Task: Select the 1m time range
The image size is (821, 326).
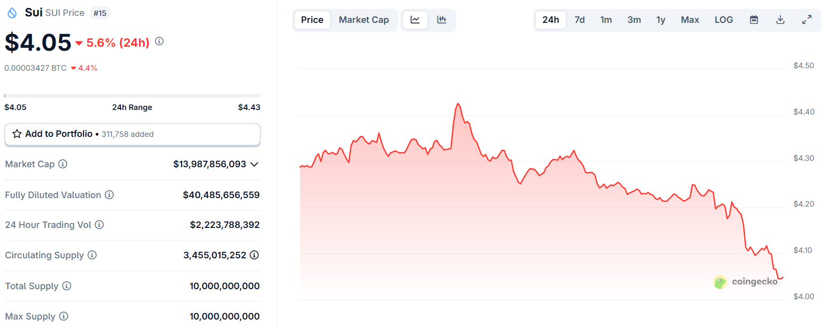Action: coord(606,20)
